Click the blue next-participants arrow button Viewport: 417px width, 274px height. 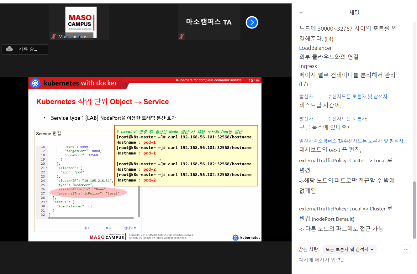click(252, 22)
